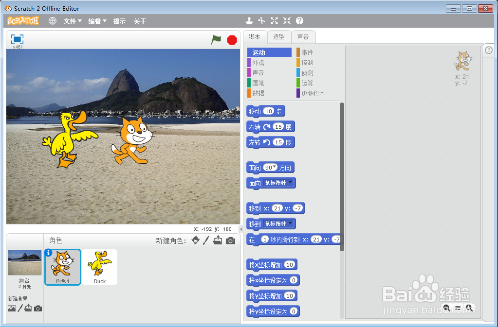
Task: Collapse the stage with divider arrow
Action: tap(241, 229)
